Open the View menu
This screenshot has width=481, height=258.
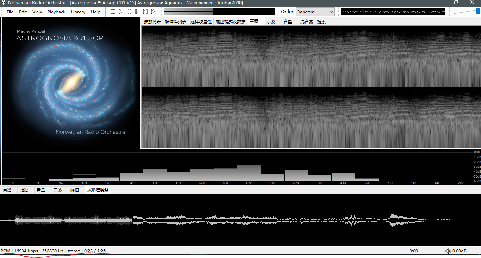(37, 12)
